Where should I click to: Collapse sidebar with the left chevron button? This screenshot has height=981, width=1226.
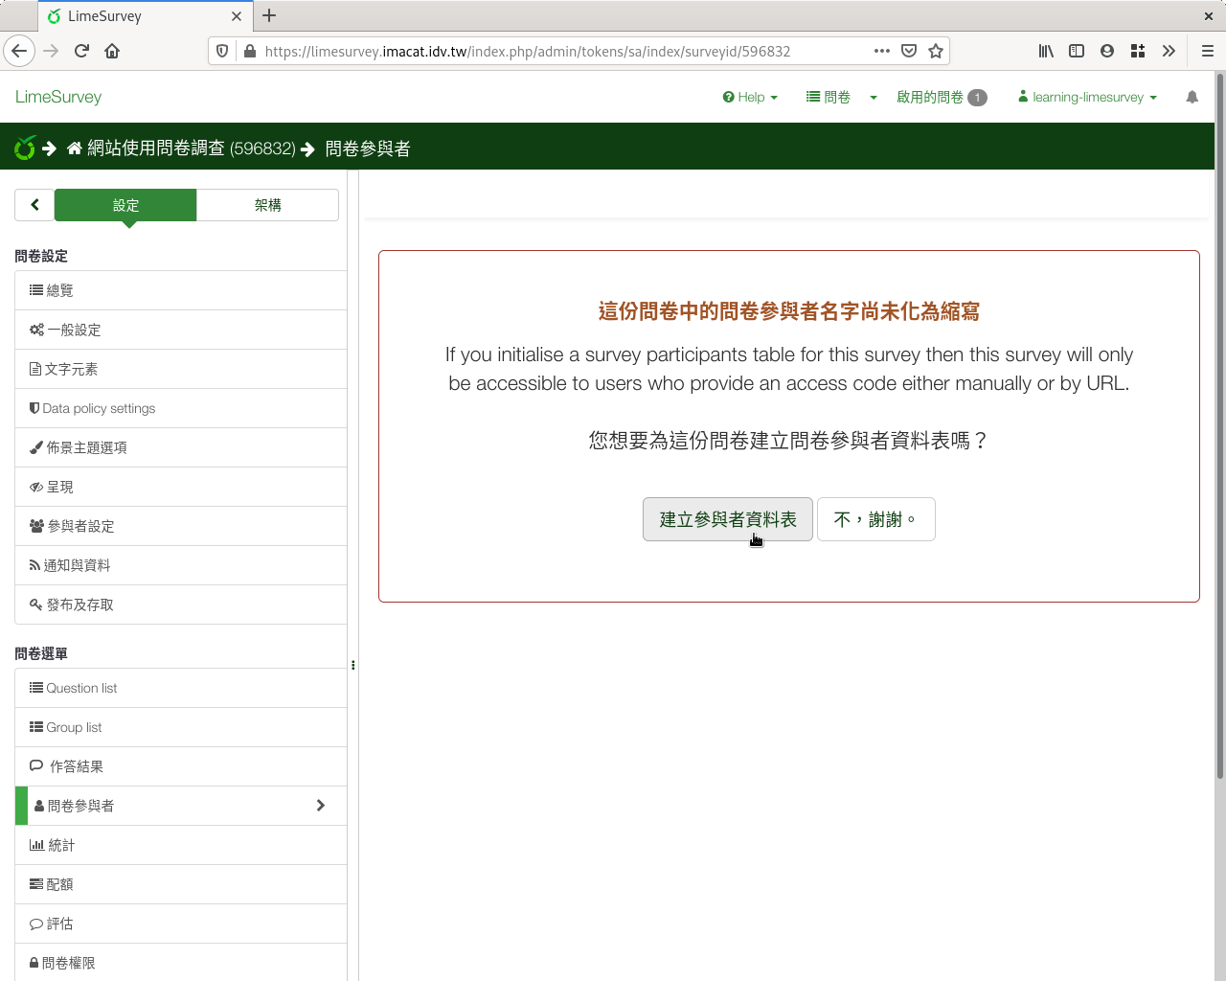point(34,204)
